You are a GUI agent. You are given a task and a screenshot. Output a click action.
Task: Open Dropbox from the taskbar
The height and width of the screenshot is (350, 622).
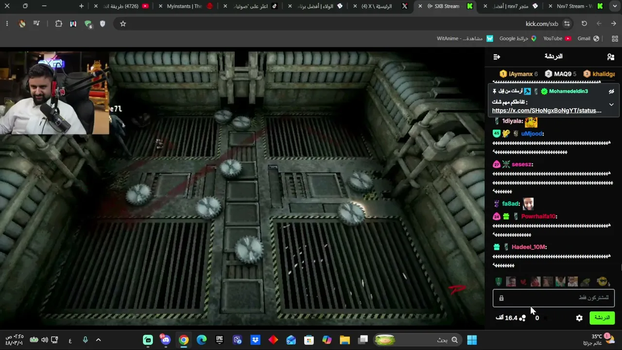pyautogui.click(x=255, y=340)
